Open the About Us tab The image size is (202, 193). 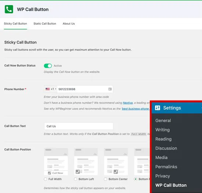[69, 24]
